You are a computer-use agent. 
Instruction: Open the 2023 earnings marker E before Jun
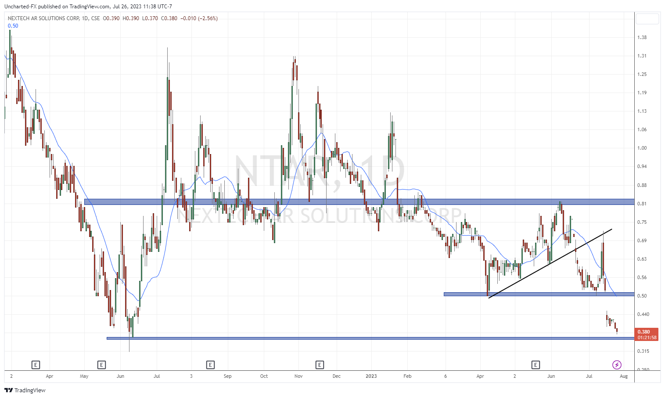(536, 365)
